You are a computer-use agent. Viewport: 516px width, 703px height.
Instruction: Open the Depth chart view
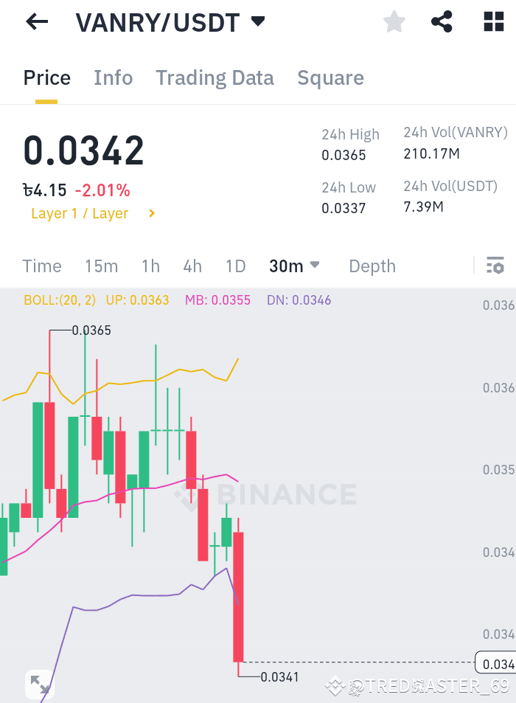[372, 266]
